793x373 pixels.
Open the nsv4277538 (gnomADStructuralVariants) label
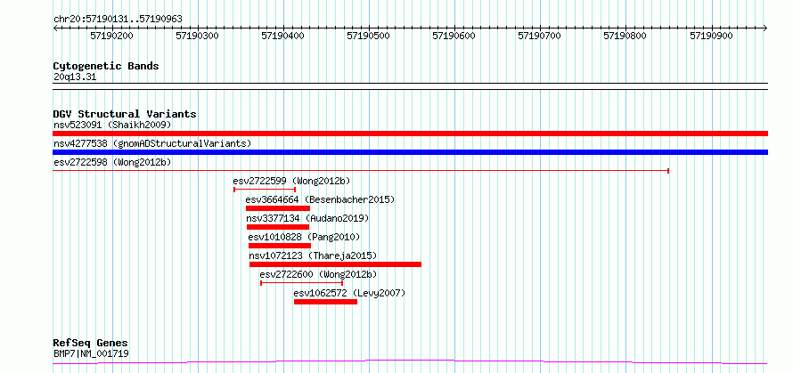[x=152, y=143]
